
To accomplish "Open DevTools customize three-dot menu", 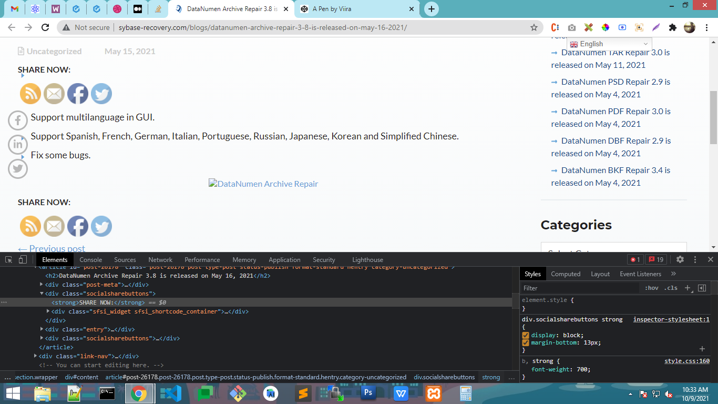I will click(695, 259).
